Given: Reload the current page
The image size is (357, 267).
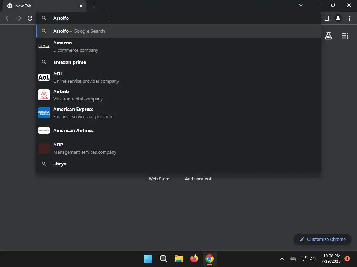Looking at the screenshot, I should [30, 18].
